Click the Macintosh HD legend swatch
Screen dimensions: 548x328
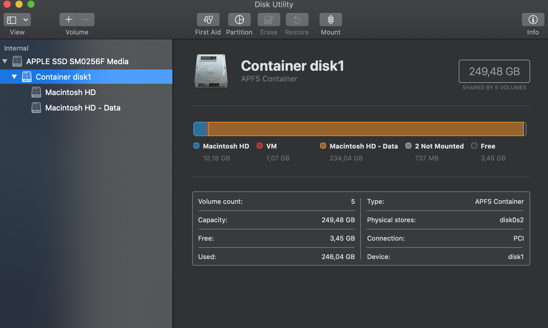196,146
